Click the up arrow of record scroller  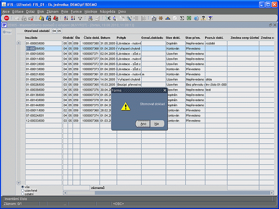(19, 43)
